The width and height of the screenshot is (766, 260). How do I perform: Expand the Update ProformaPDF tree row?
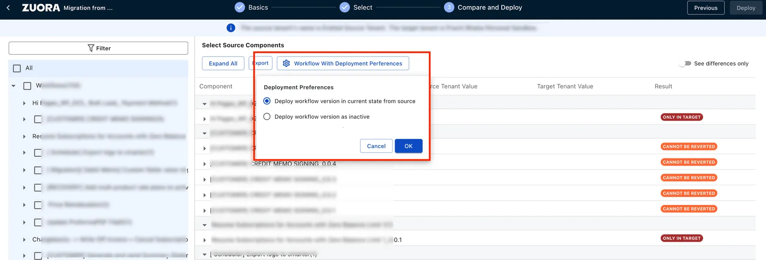[x=24, y=223]
